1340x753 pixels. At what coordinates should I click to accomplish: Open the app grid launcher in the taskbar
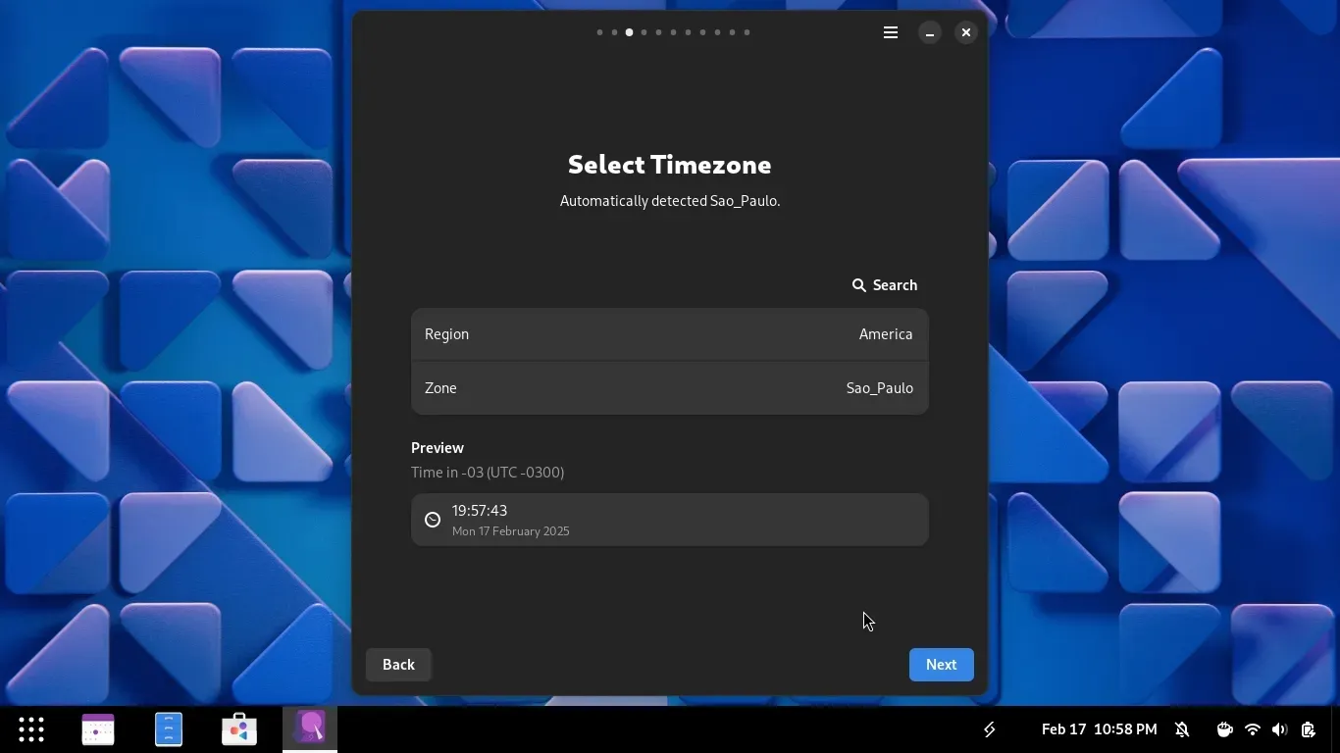coord(31,729)
